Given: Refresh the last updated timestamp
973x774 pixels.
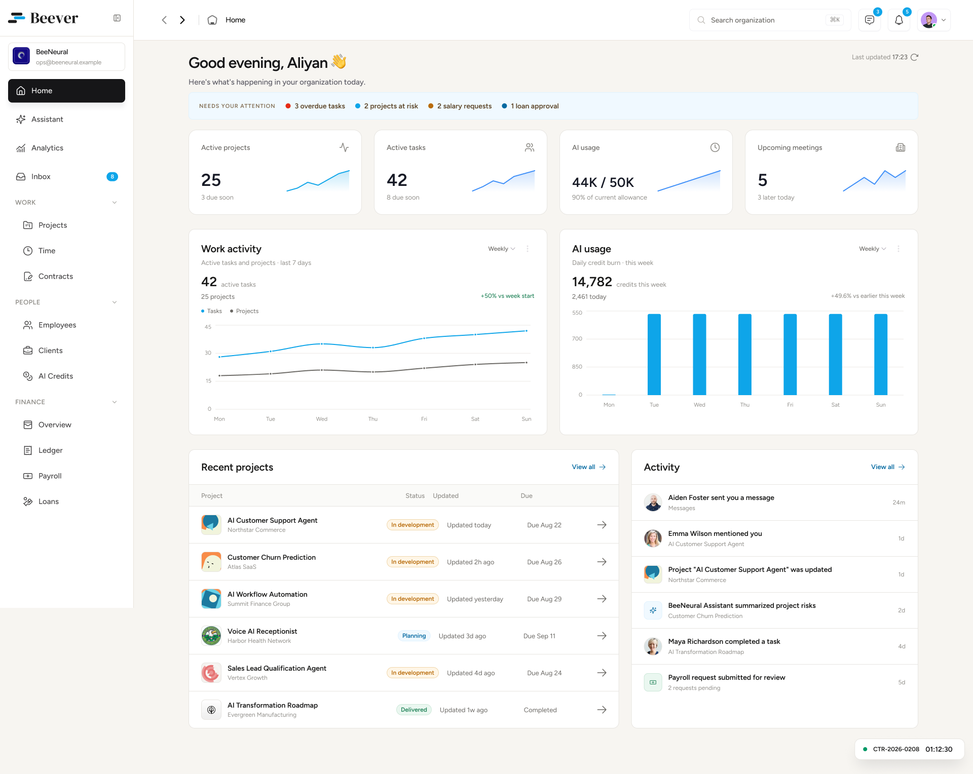Looking at the screenshot, I should [914, 57].
